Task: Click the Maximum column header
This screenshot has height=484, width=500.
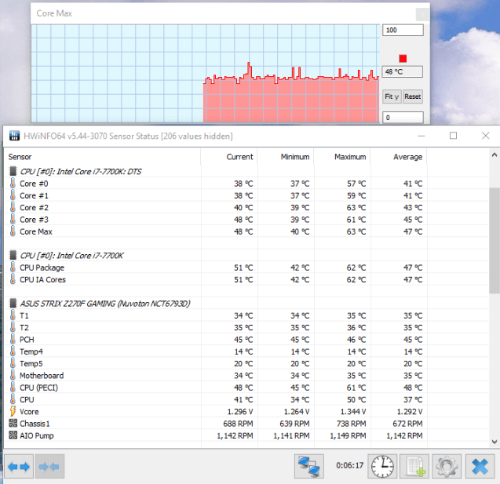Action: point(342,157)
